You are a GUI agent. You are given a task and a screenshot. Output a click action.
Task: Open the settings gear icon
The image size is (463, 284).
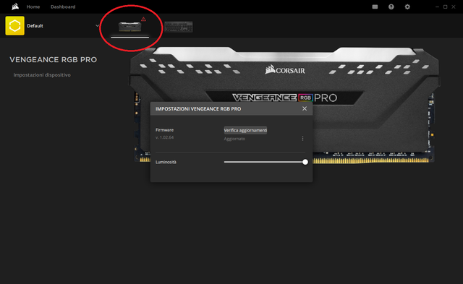coord(407,7)
